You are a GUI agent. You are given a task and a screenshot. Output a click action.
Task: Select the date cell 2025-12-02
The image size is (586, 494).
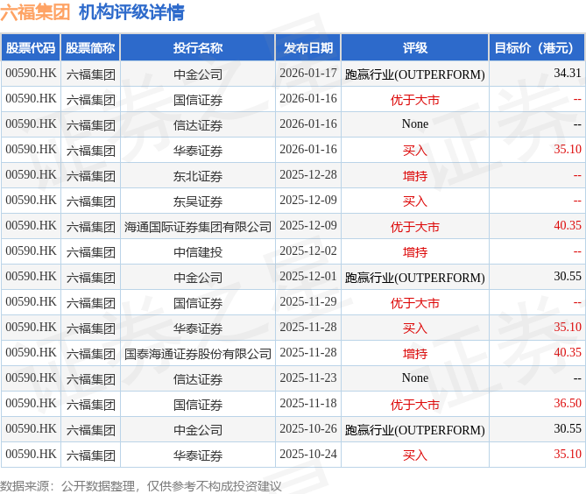pos(308,251)
